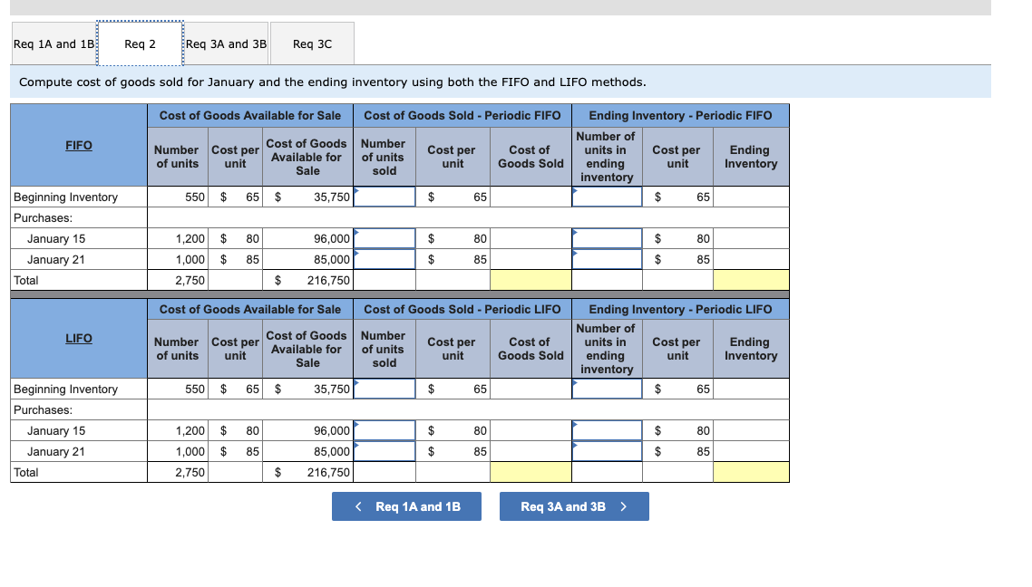
Task: Click FIFO January 15 ending inventory units field
Action: point(607,238)
